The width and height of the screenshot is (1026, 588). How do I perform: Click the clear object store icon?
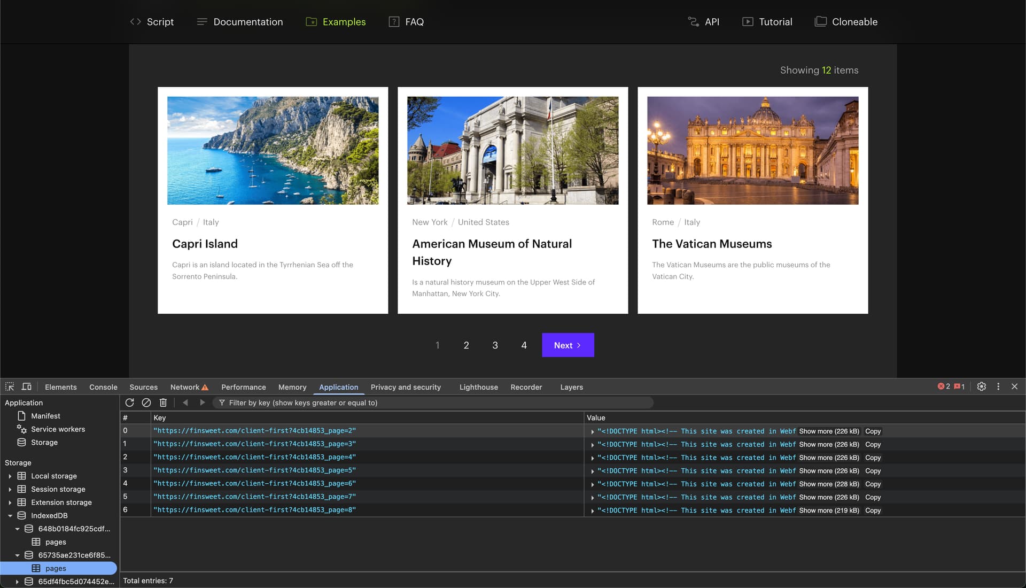coord(146,403)
